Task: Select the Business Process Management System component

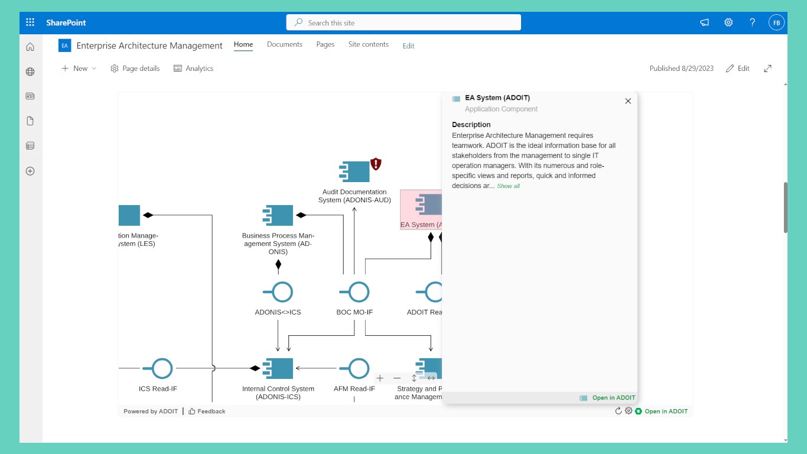Action: coord(278,216)
